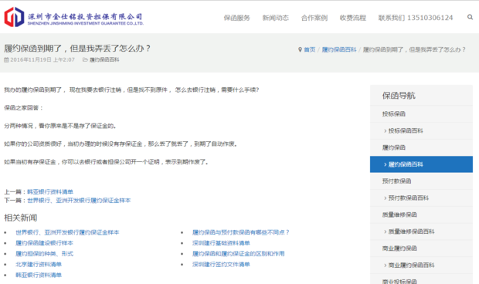Click the question paragraph starting 我办的履约保函到期了

point(131,90)
